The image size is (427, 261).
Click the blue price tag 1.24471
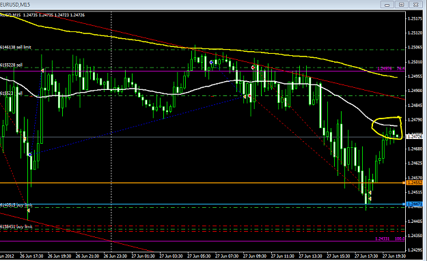point(414,204)
